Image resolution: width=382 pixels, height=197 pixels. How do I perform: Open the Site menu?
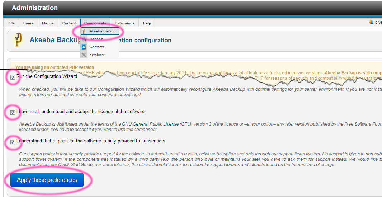(11, 23)
